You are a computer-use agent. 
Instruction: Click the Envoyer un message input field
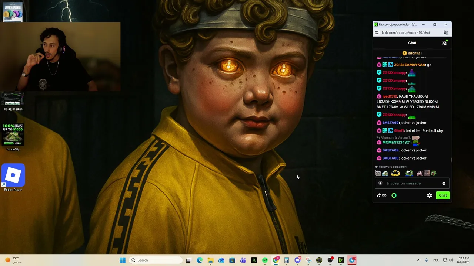[412, 183]
